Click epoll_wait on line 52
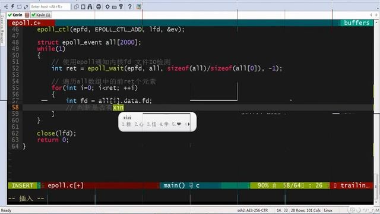Viewport: 380px width, 214px height. click(x=106, y=68)
